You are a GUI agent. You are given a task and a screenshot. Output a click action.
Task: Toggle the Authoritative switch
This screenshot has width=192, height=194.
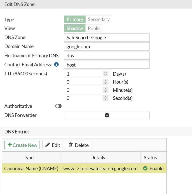tap(58, 106)
